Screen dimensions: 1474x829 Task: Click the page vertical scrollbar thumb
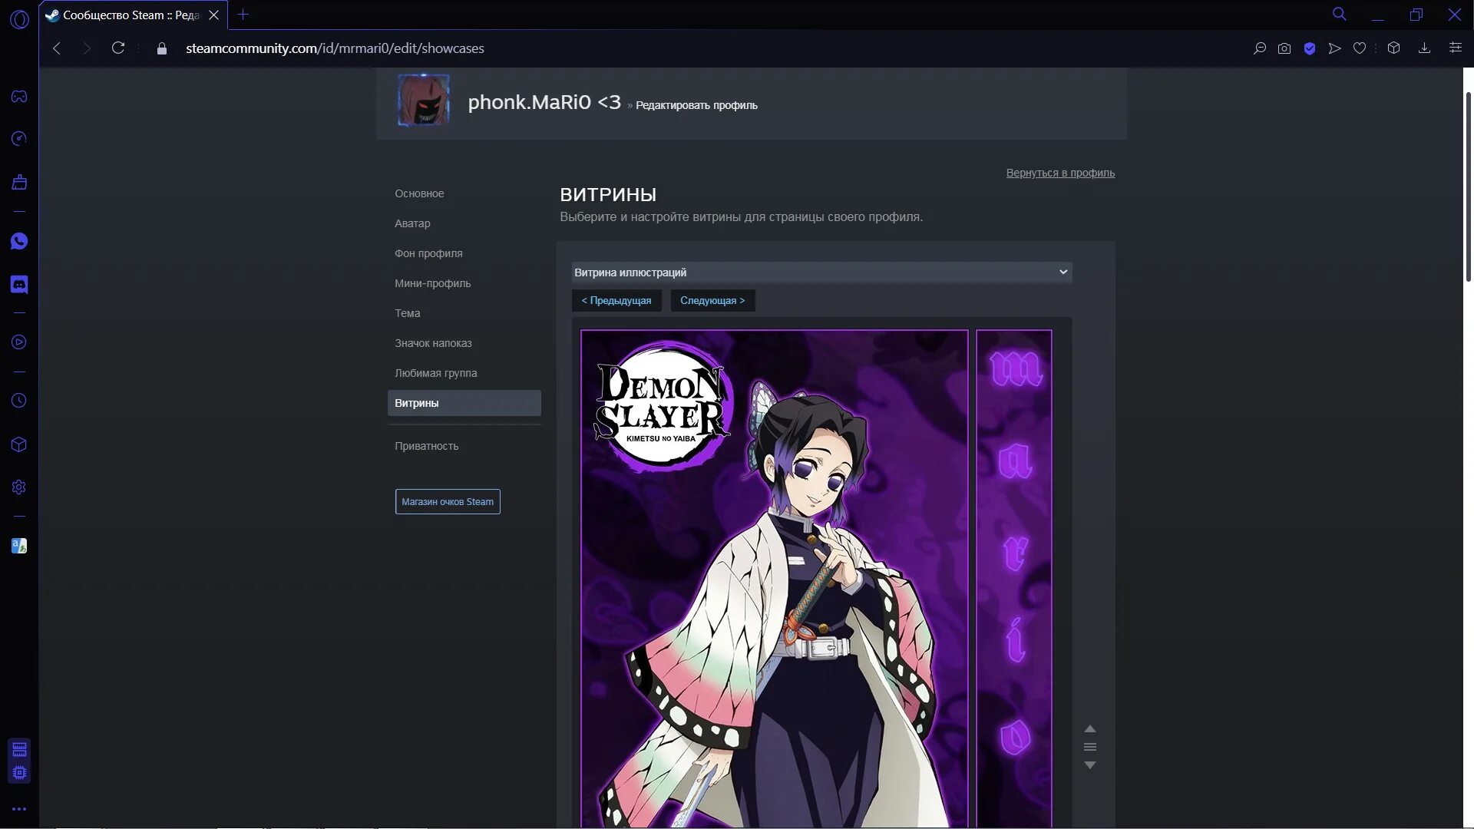(x=1468, y=187)
